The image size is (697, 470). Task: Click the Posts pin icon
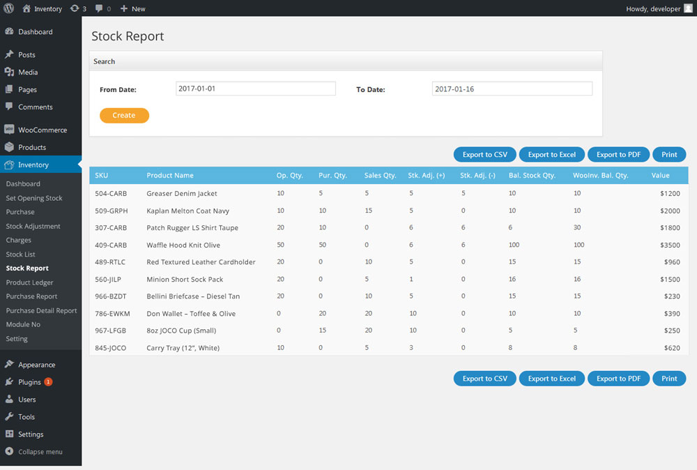9,54
